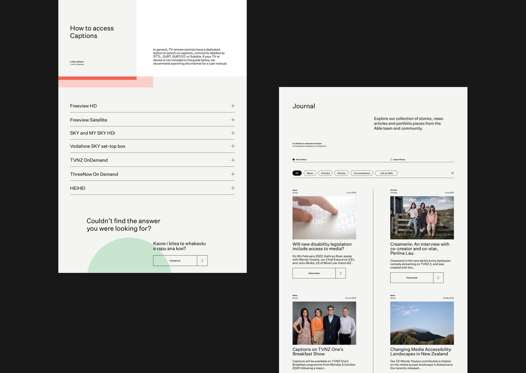Open 'Will new disability legislation' article title
This screenshot has height=373, width=526.
coord(322,247)
